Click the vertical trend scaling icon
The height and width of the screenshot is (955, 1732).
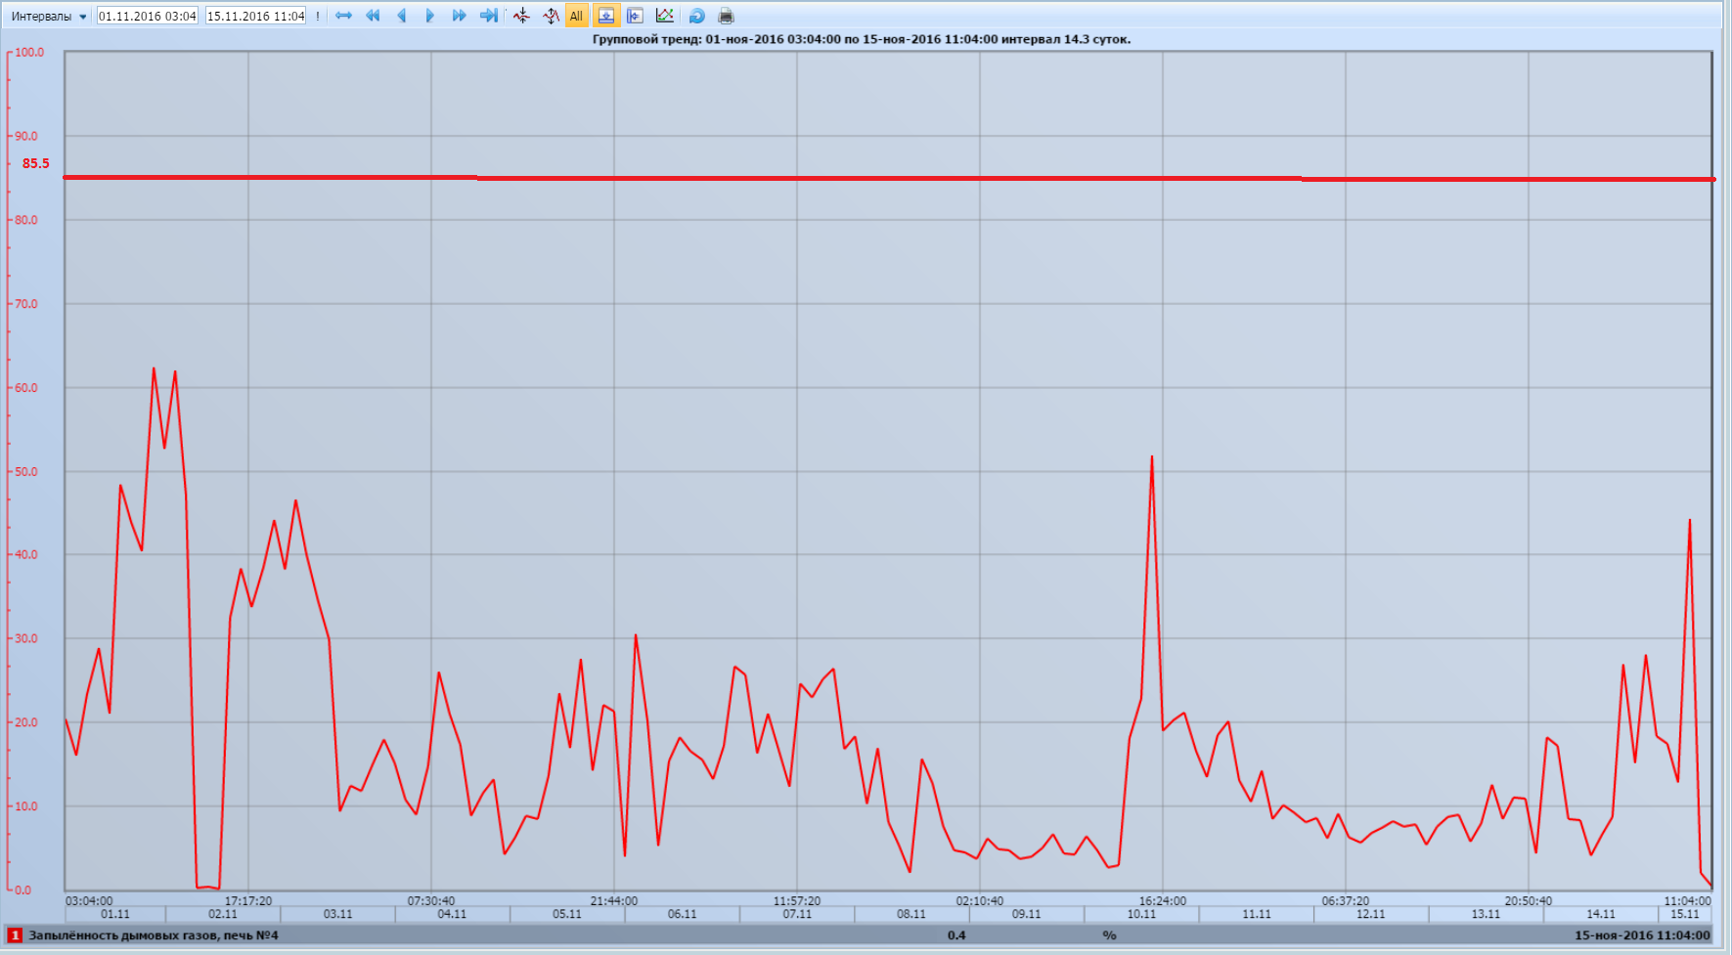(x=551, y=16)
